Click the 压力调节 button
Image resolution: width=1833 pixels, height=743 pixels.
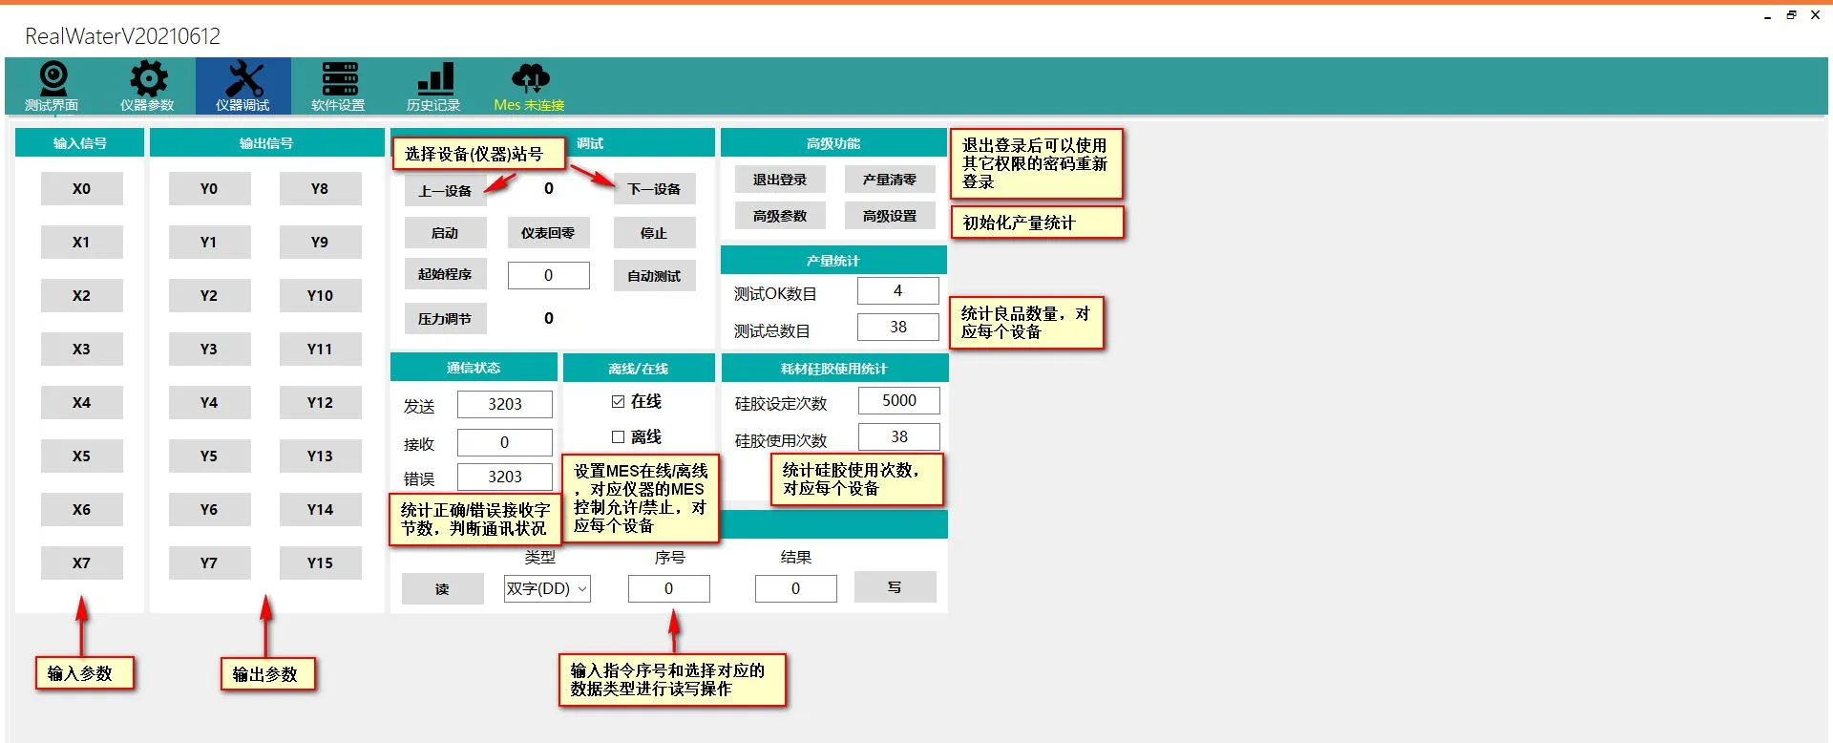click(x=445, y=319)
